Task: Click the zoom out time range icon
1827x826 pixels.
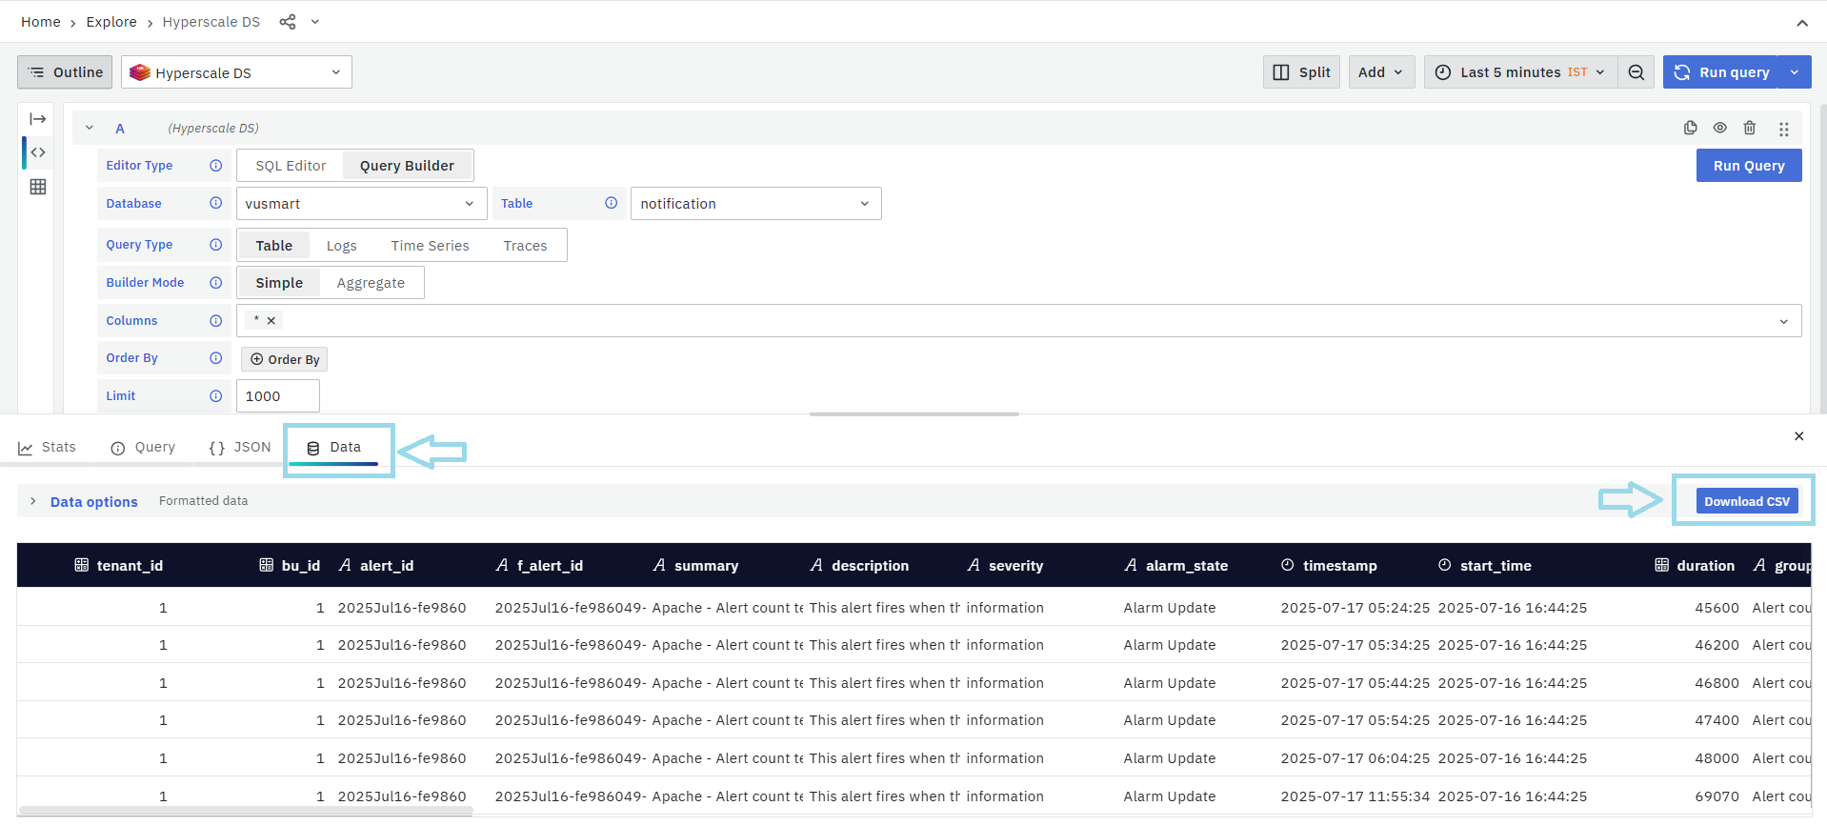Action: coord(1636,72)
